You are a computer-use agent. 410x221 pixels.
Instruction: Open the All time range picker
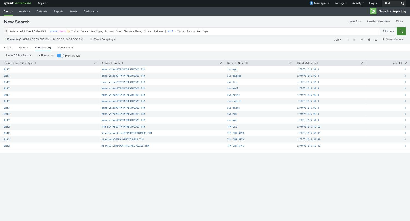(x=388, y=31)
